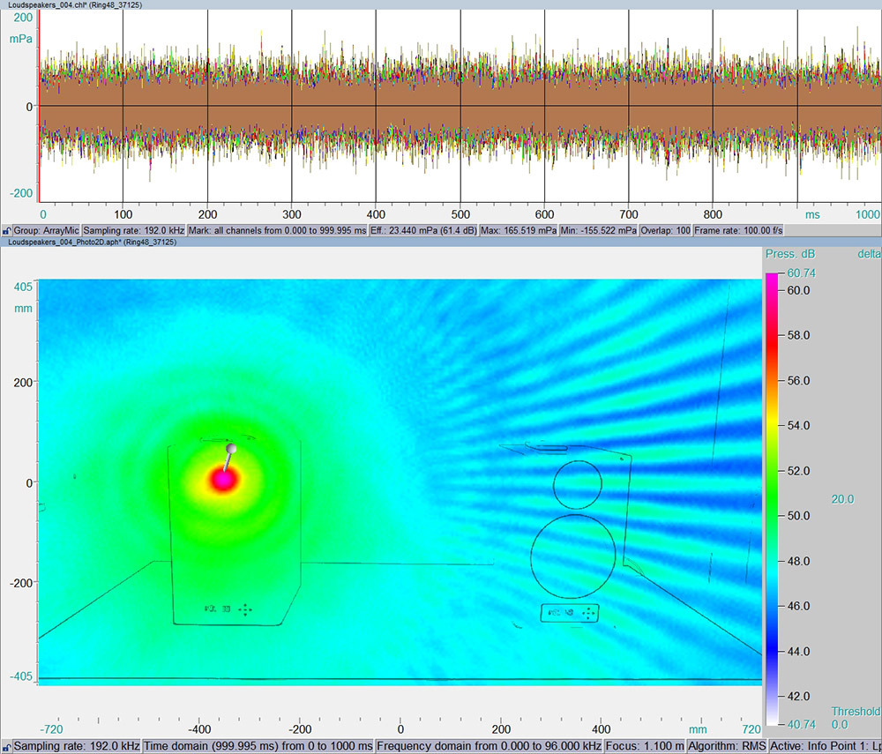Click the lock icon in the bottom status bar

tap(6, 747)
